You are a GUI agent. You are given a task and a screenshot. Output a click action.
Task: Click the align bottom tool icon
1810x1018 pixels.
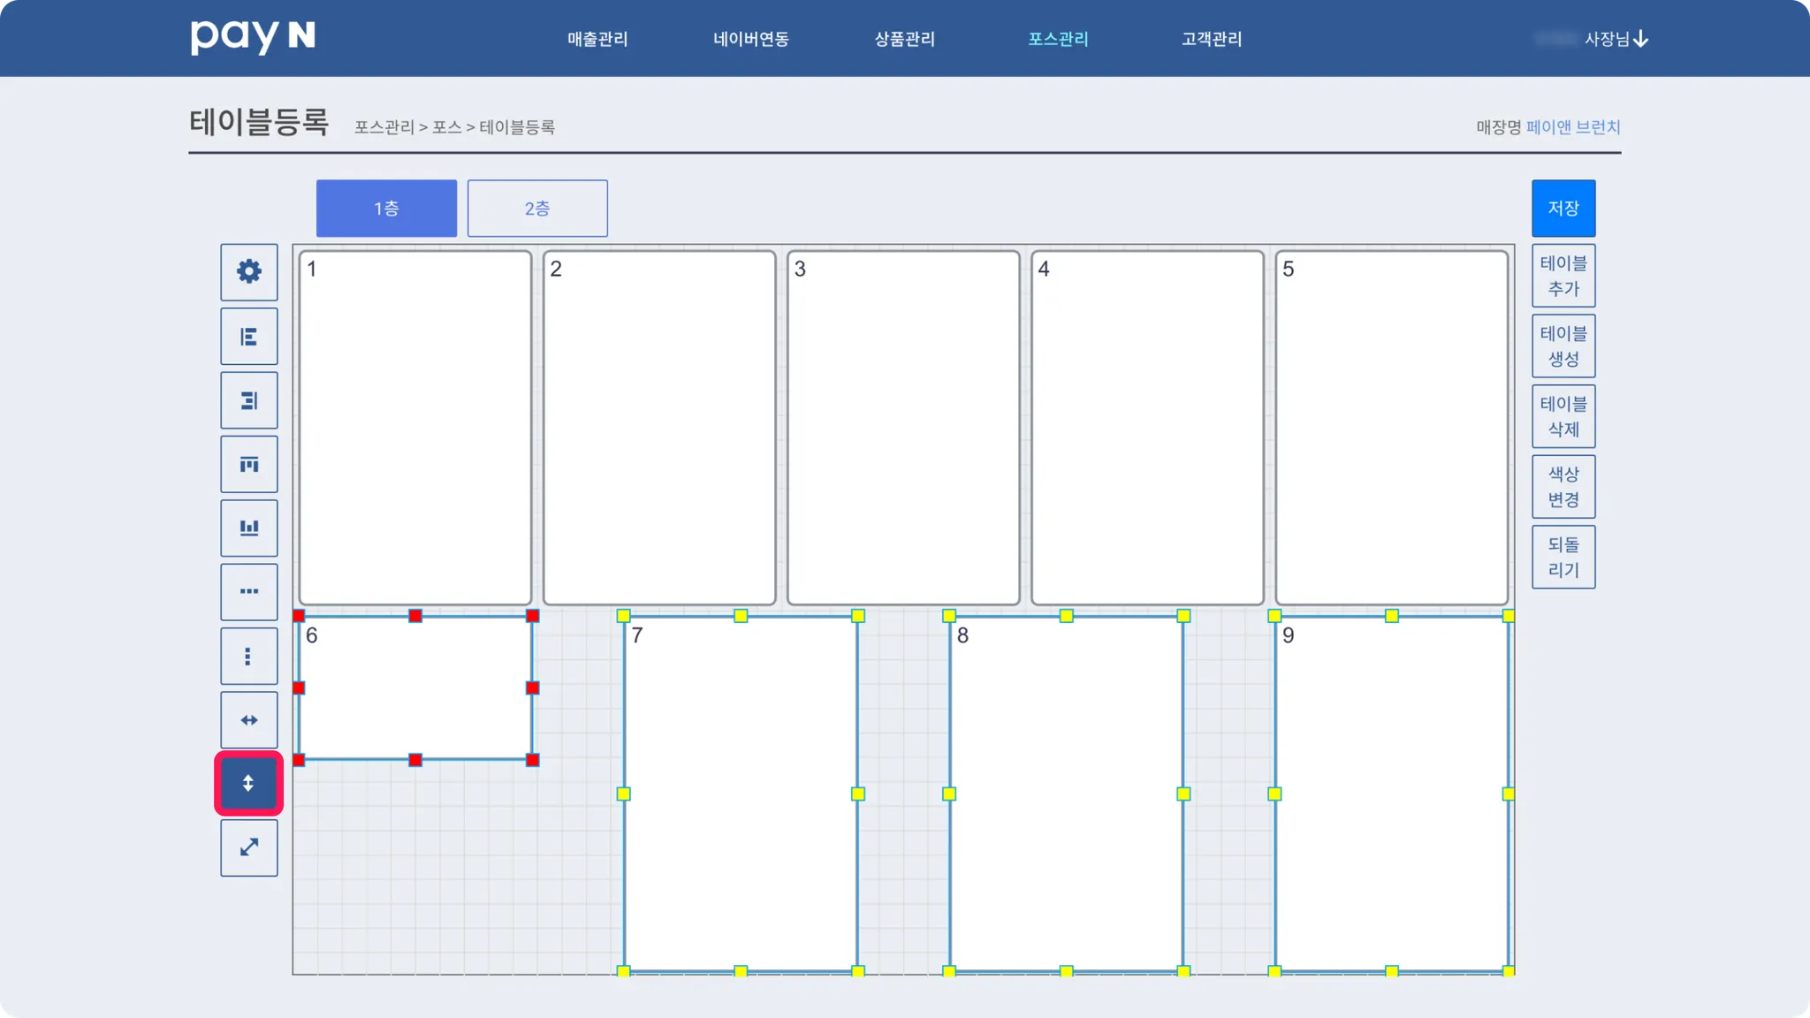[248, 528]
